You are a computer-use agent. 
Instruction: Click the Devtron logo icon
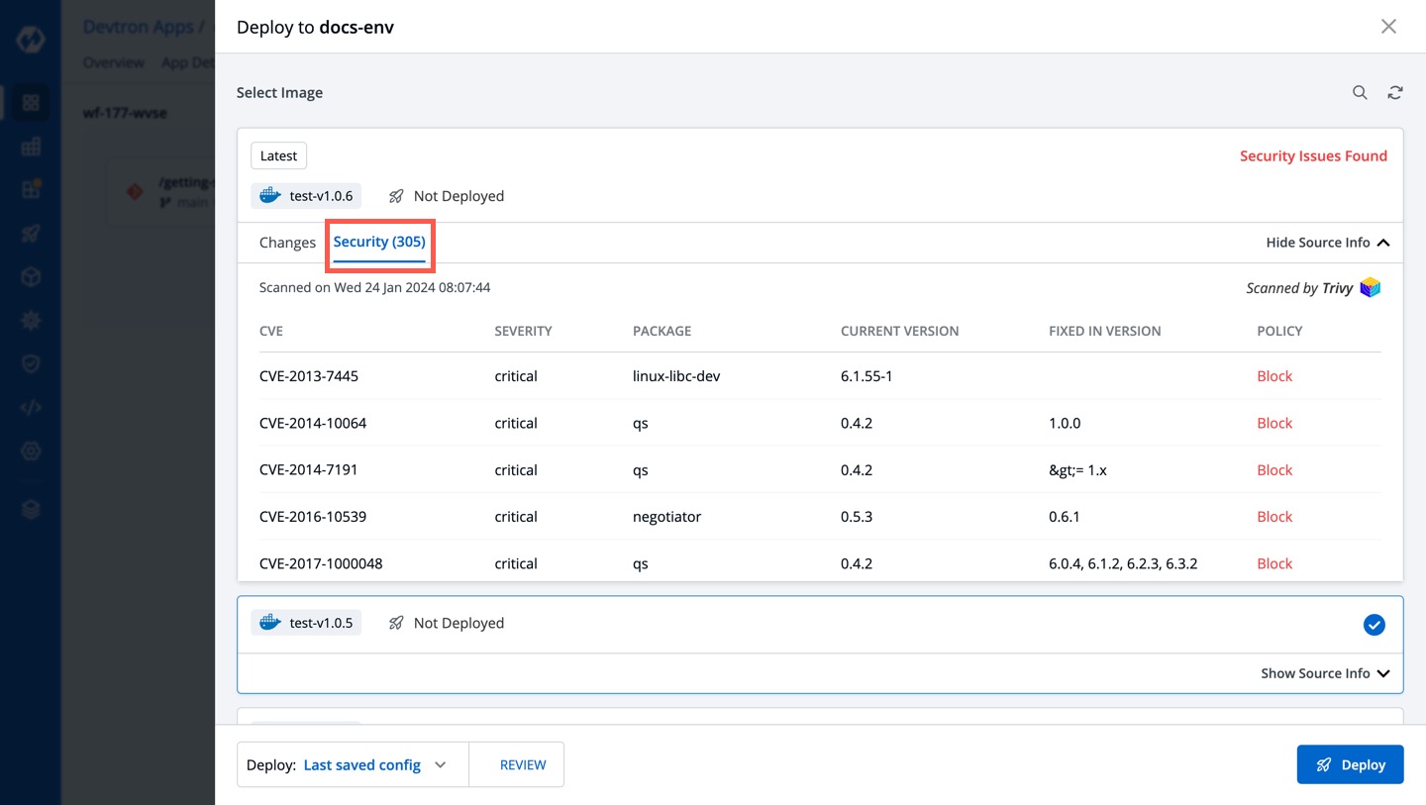pos(32,40)
